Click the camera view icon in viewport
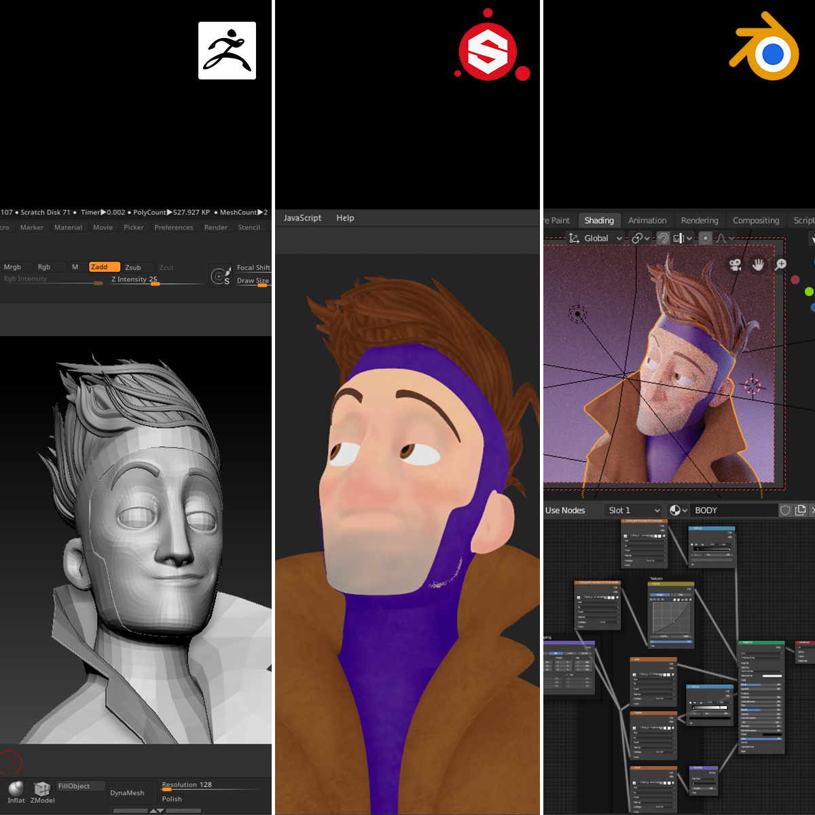Viewport: 815px width, 815px height. [735, 265]
